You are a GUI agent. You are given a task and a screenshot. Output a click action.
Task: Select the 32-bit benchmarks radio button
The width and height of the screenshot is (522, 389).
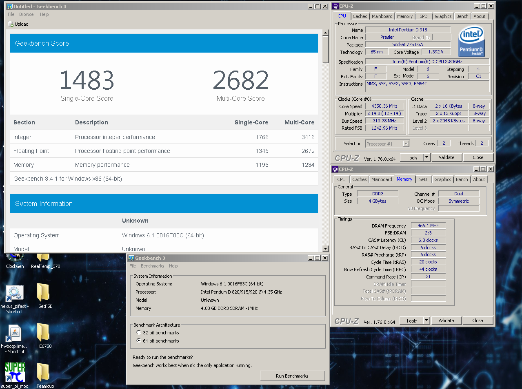coord(139,333)
